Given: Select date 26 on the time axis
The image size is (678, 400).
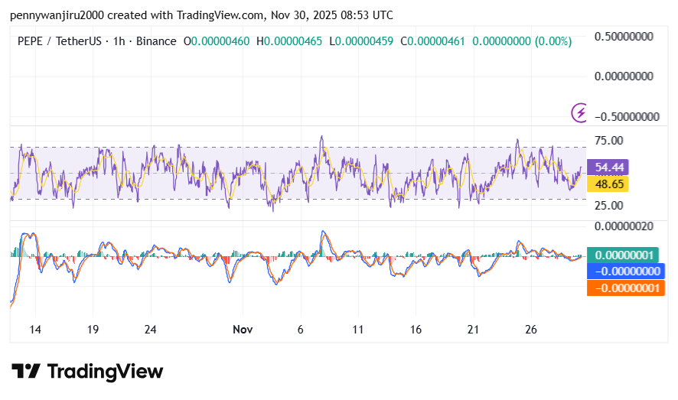Looking at the screenshot, I should pyautogui.click(x=532, y=330).
